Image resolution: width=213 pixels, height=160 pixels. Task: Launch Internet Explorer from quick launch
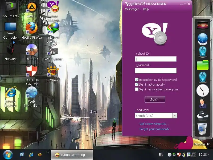(31, 155)
